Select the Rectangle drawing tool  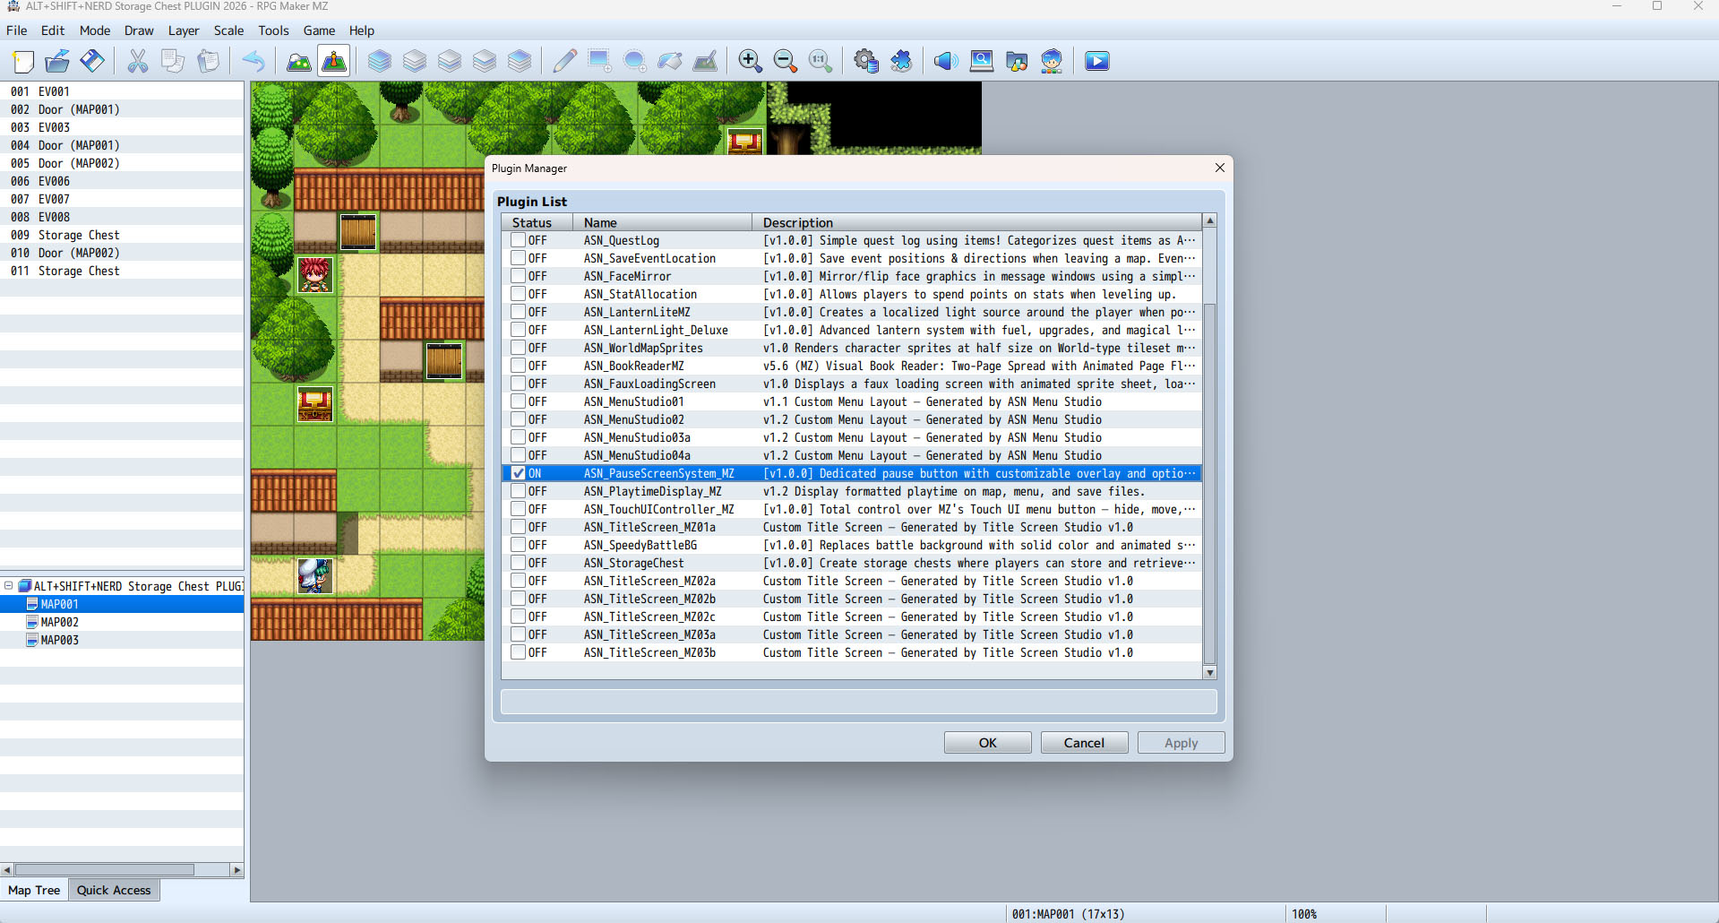pyautogui.click(x=599, y=61)
